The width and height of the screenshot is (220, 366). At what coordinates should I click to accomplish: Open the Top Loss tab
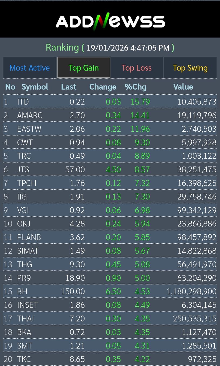point(137,68)
